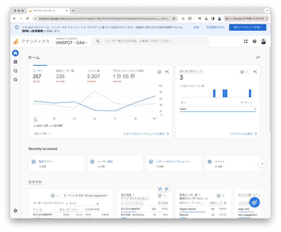Image resolution: width=281 pixels, height=232 pixels.
Task: Open the Help question mark icon
Action: coord(254,42)
